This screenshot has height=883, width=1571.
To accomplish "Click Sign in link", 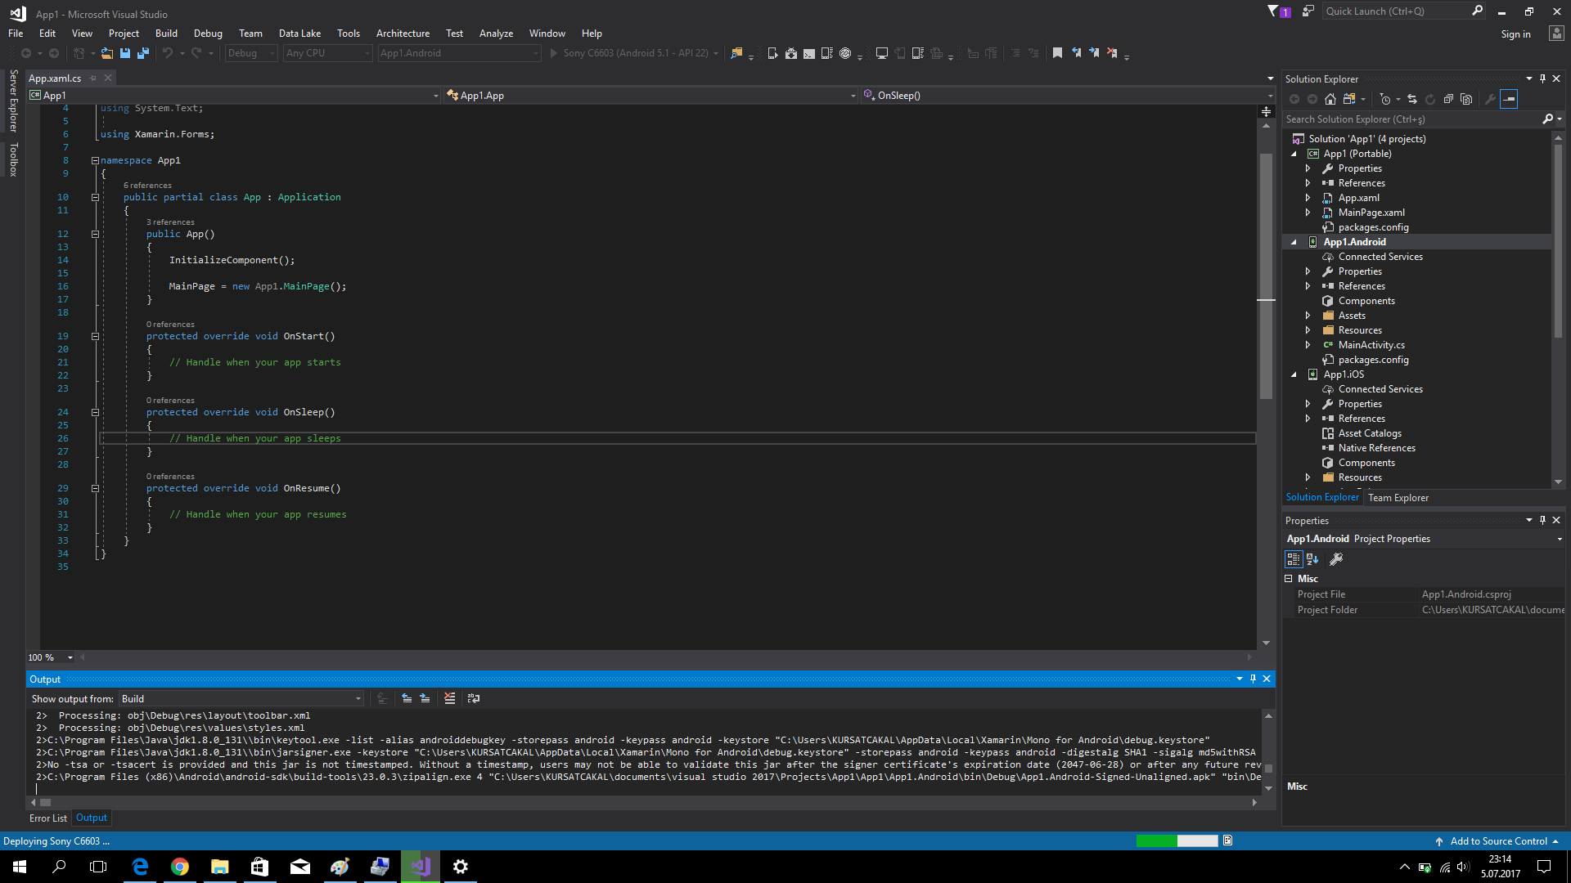I will click(x=1515, y=34).
